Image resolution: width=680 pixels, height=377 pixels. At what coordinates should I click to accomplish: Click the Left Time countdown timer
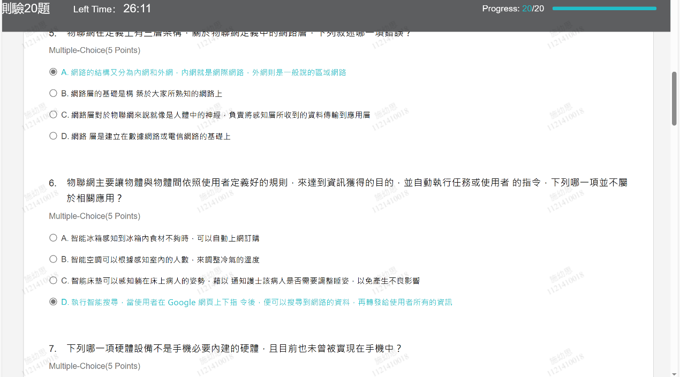[x=137, y=9]
